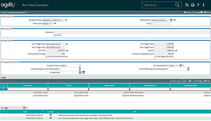This screenshot has width=211, height=121.
Task: Toggle Use strict interval periods checkbox
Action: click(47, 57)
